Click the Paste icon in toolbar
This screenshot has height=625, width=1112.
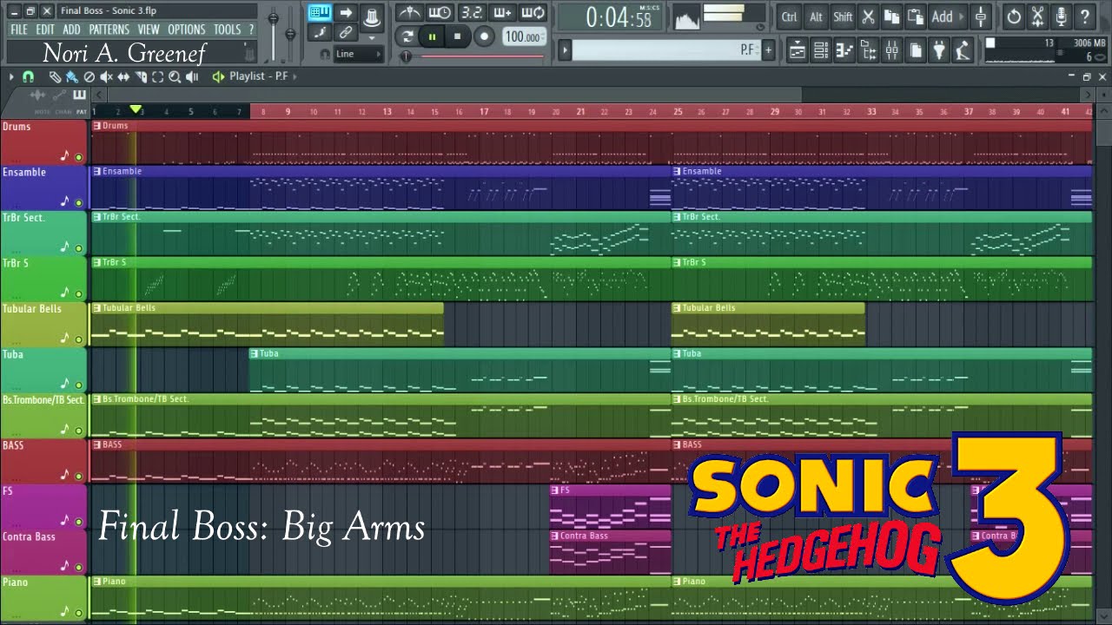pos(915,16)
